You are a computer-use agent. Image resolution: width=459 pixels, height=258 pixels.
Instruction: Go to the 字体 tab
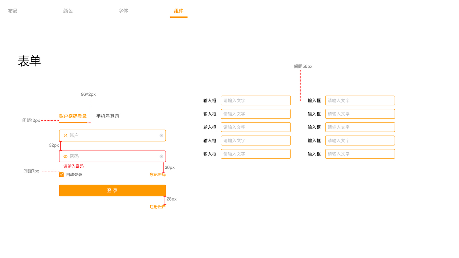click(x=123, y=11)
